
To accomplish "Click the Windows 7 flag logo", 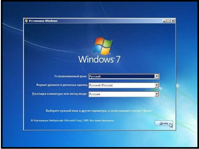I will tap(102, 46).
